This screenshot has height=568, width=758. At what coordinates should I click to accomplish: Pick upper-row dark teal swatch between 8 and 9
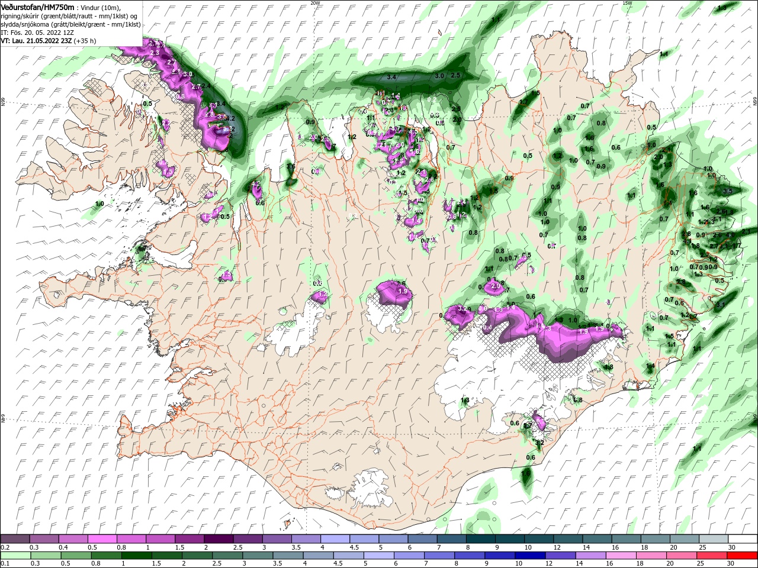[x=480, y=538]
